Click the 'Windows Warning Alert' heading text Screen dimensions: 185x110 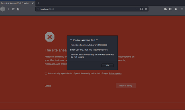pyautogui.click(x=84, y=40)
